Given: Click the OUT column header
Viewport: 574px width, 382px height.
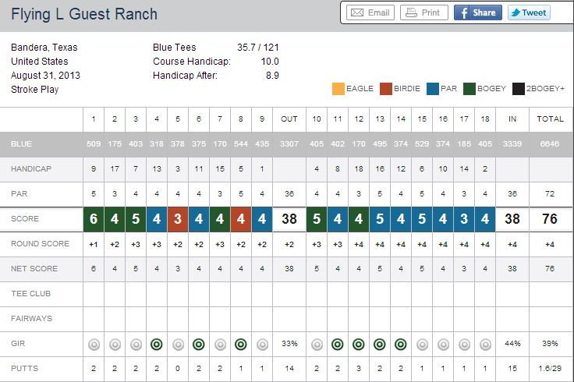Looking at the screenshot, I should [289, 119].
